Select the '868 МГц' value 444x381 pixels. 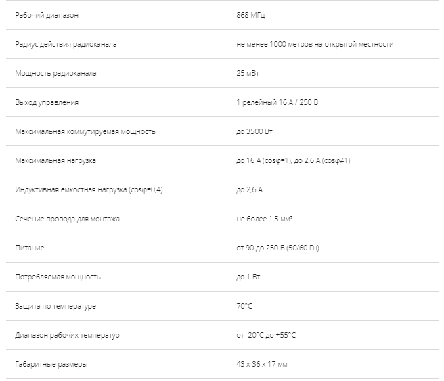(x=250, y=15)
